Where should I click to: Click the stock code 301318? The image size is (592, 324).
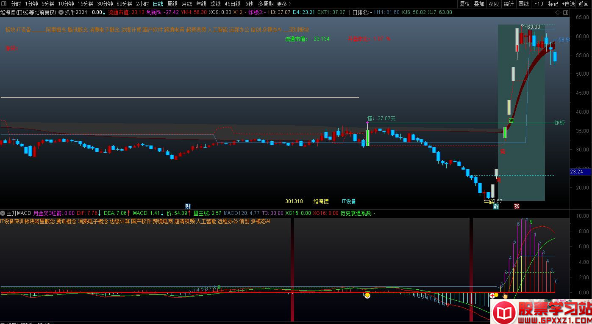click(294, 201)
